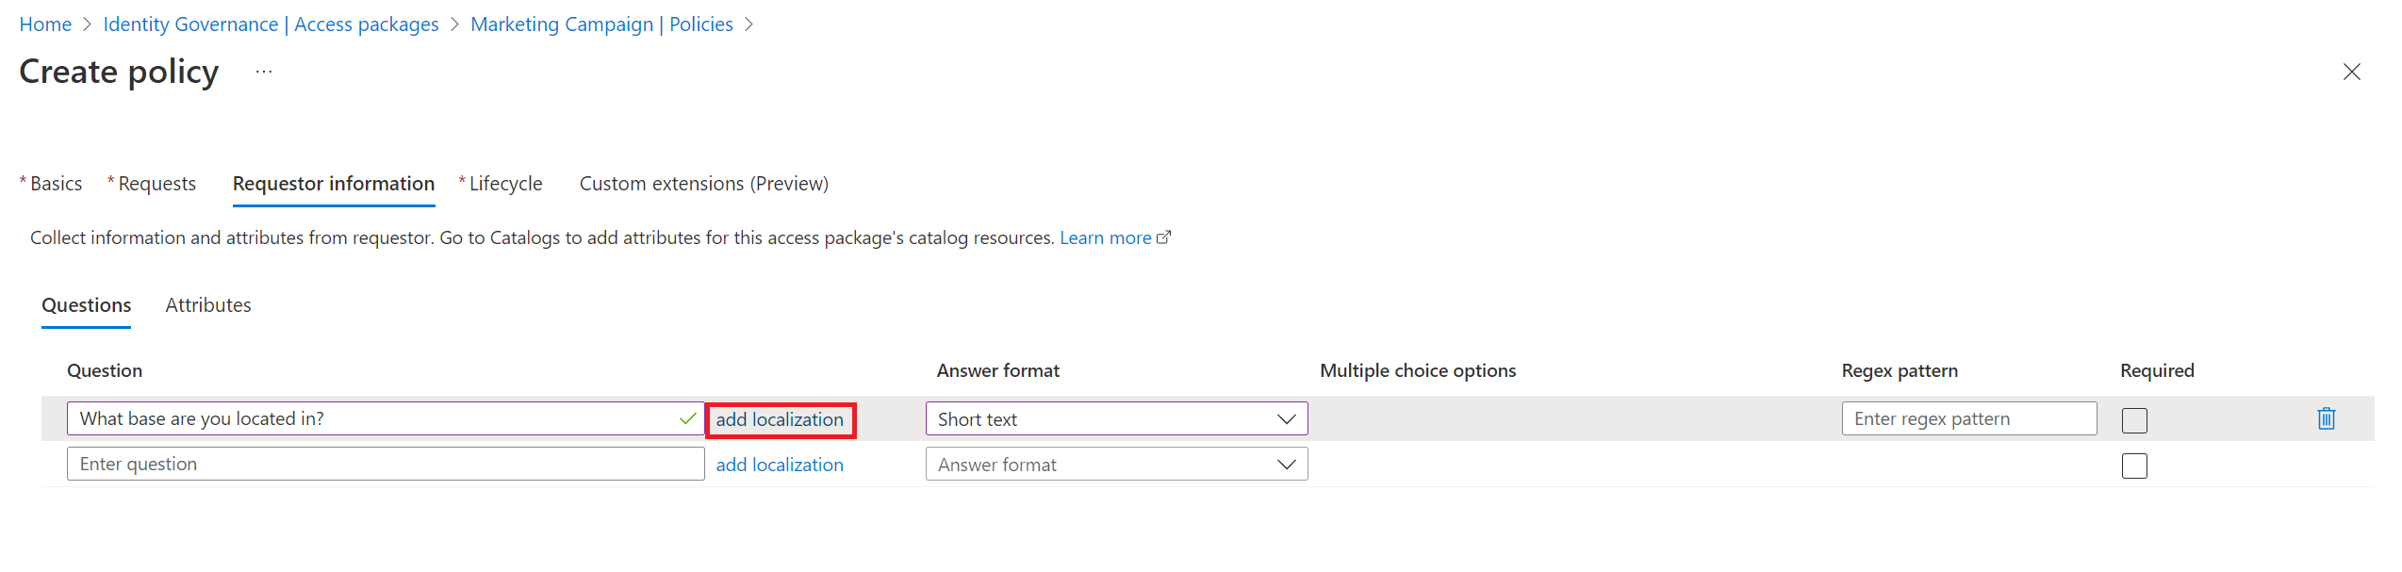Open the empty Answer format dropdown
The height and width of the screenshot is (572, 2402).
(1116, 465)
